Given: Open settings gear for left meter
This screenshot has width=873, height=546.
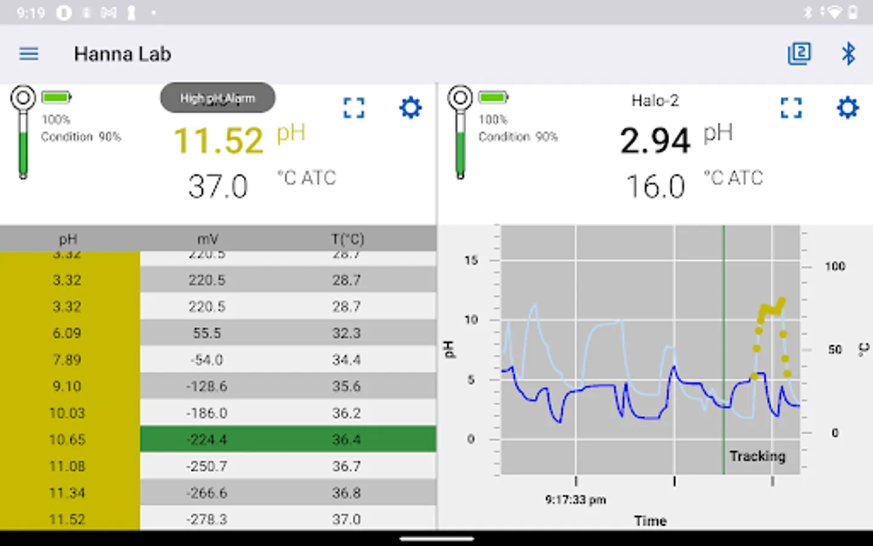Looking at the screenshot, I should coord(410,108).
